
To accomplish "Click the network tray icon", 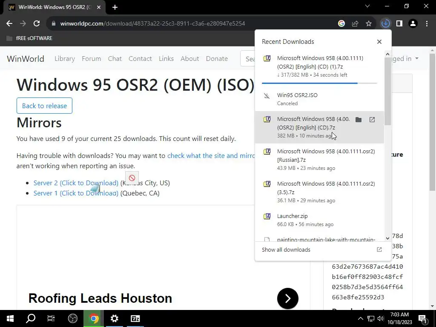I will pyautogui.click(x=371, y=318).
